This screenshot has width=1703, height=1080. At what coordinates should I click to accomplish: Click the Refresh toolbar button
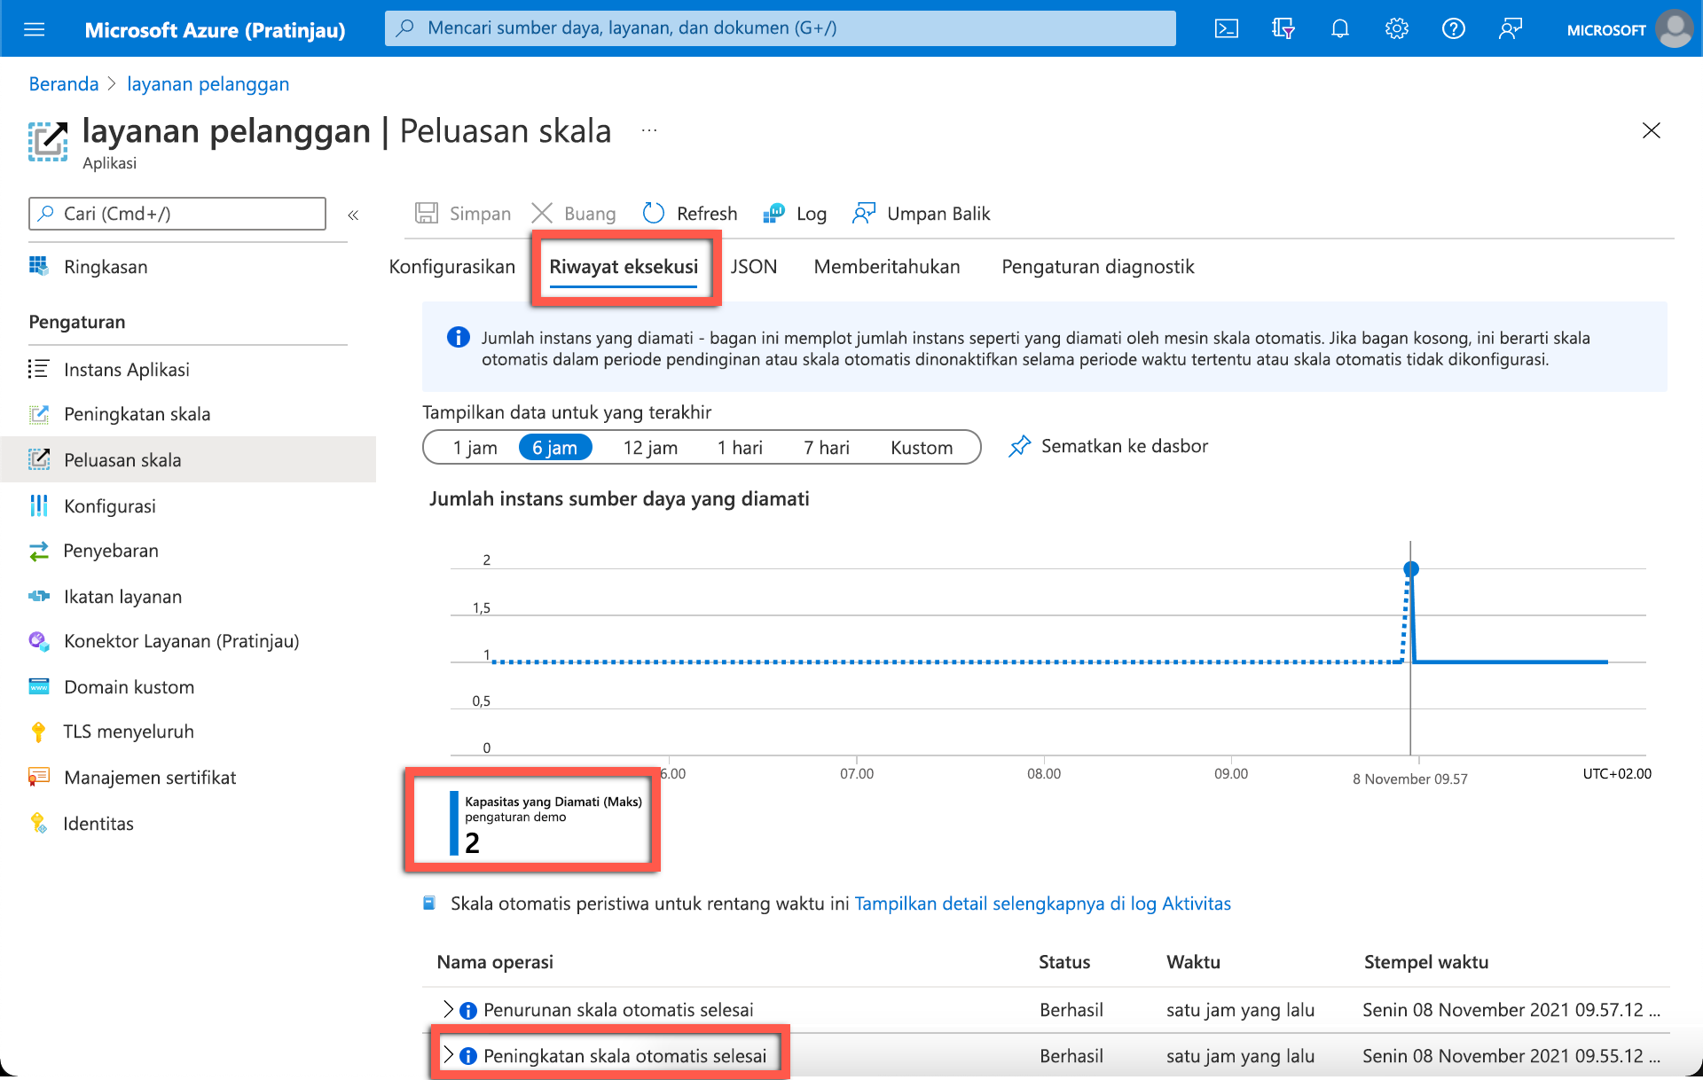coord(690,214)
